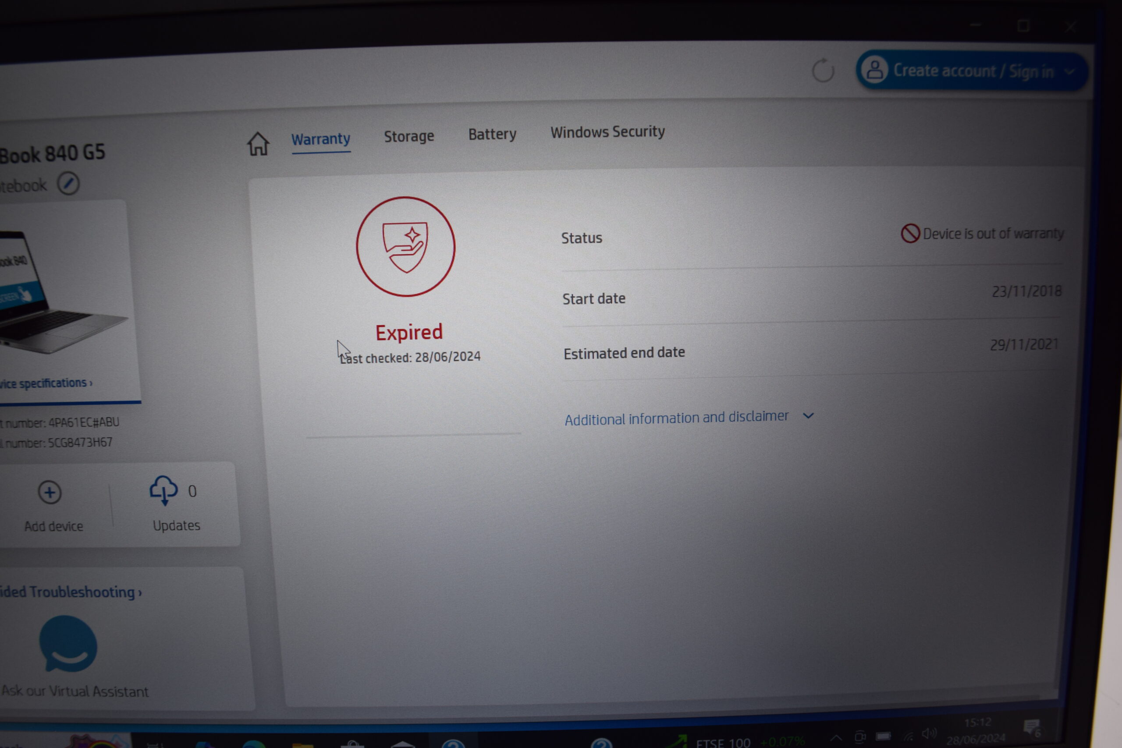Image resolution: width=1122 pixels, height=748 pixels.
Task: Select the Expired status text
Action: pyautogui.click(x=409, y=333)
